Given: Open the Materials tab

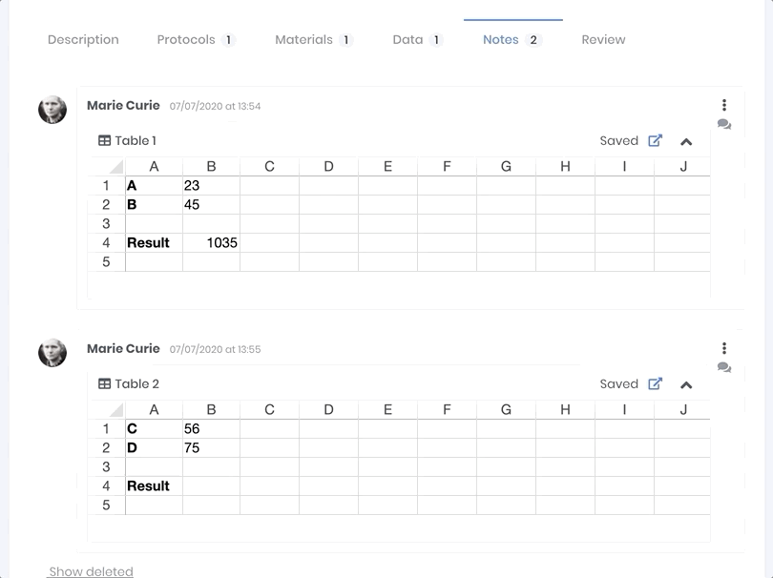Looking at the screenshot, I should click(304, 39).
